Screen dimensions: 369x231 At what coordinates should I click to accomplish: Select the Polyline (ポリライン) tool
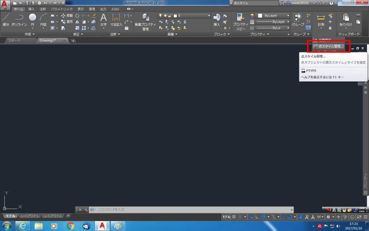pyautogui.click(x=19, y=20)
